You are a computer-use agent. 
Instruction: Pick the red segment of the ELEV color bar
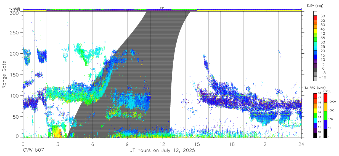click(x=315, y=18)
